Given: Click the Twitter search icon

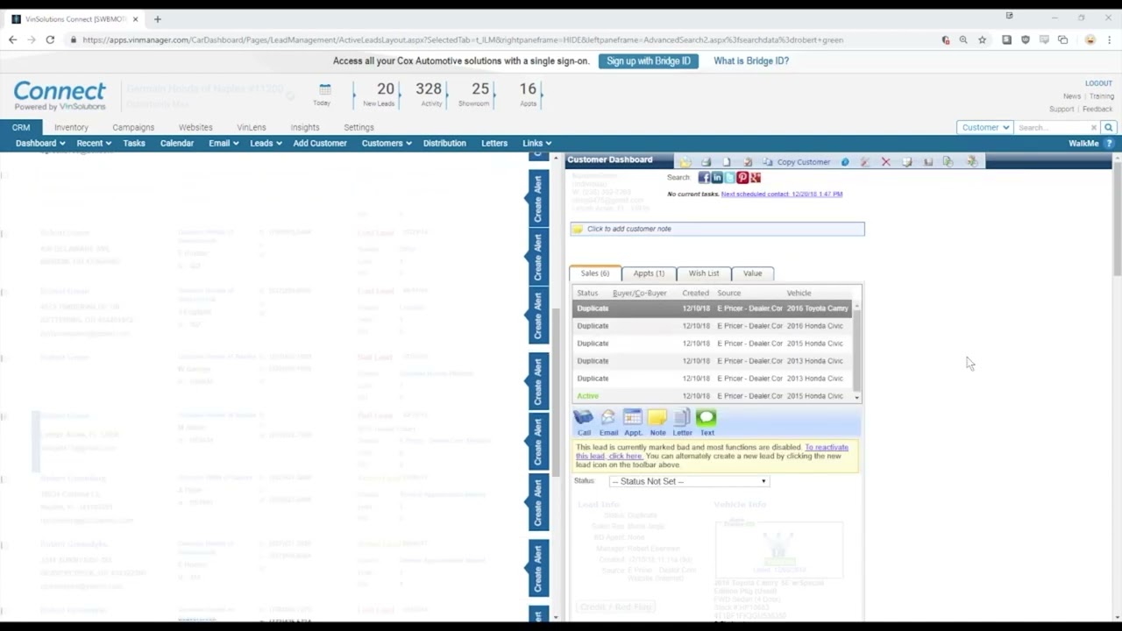Looking at the screenshot, I should click(x=729, y=178).
